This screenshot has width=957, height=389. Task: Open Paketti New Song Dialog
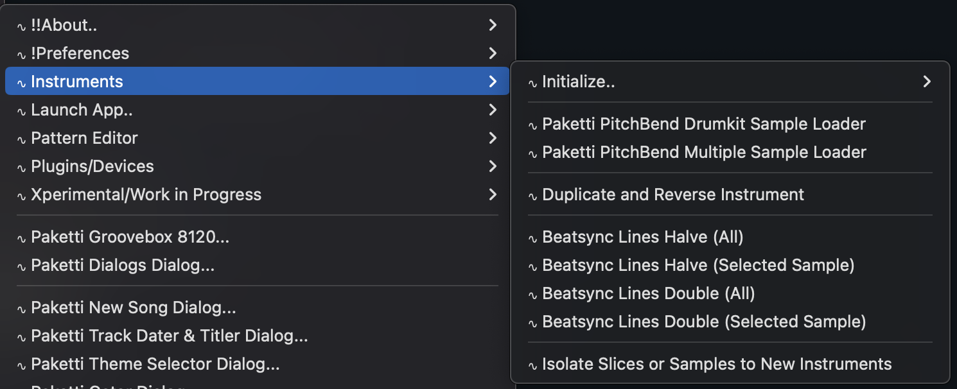point(134,307)
